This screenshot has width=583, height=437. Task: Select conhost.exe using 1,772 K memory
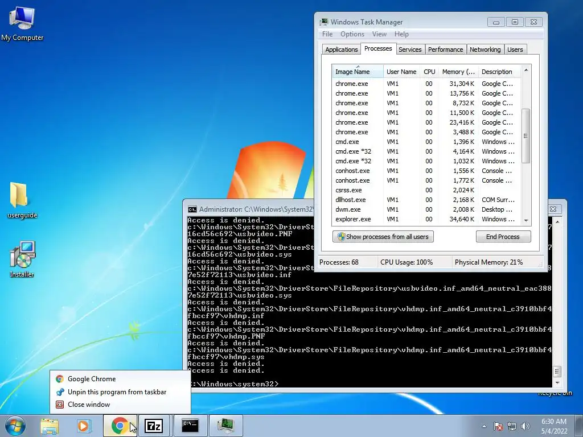click(x=426, y=180)
